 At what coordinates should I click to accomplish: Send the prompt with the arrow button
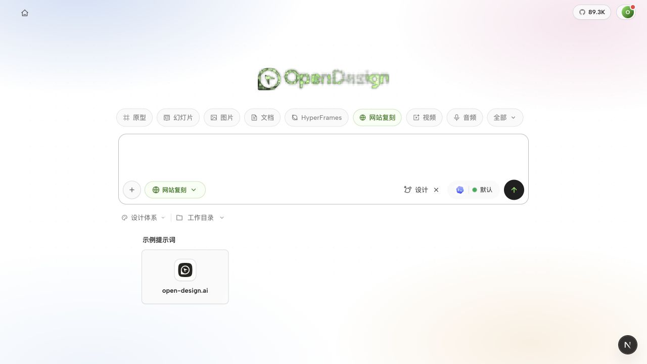(514, 190)
